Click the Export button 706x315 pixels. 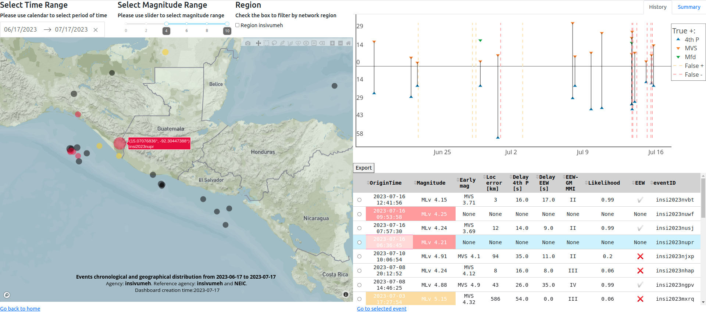(364, 168)
